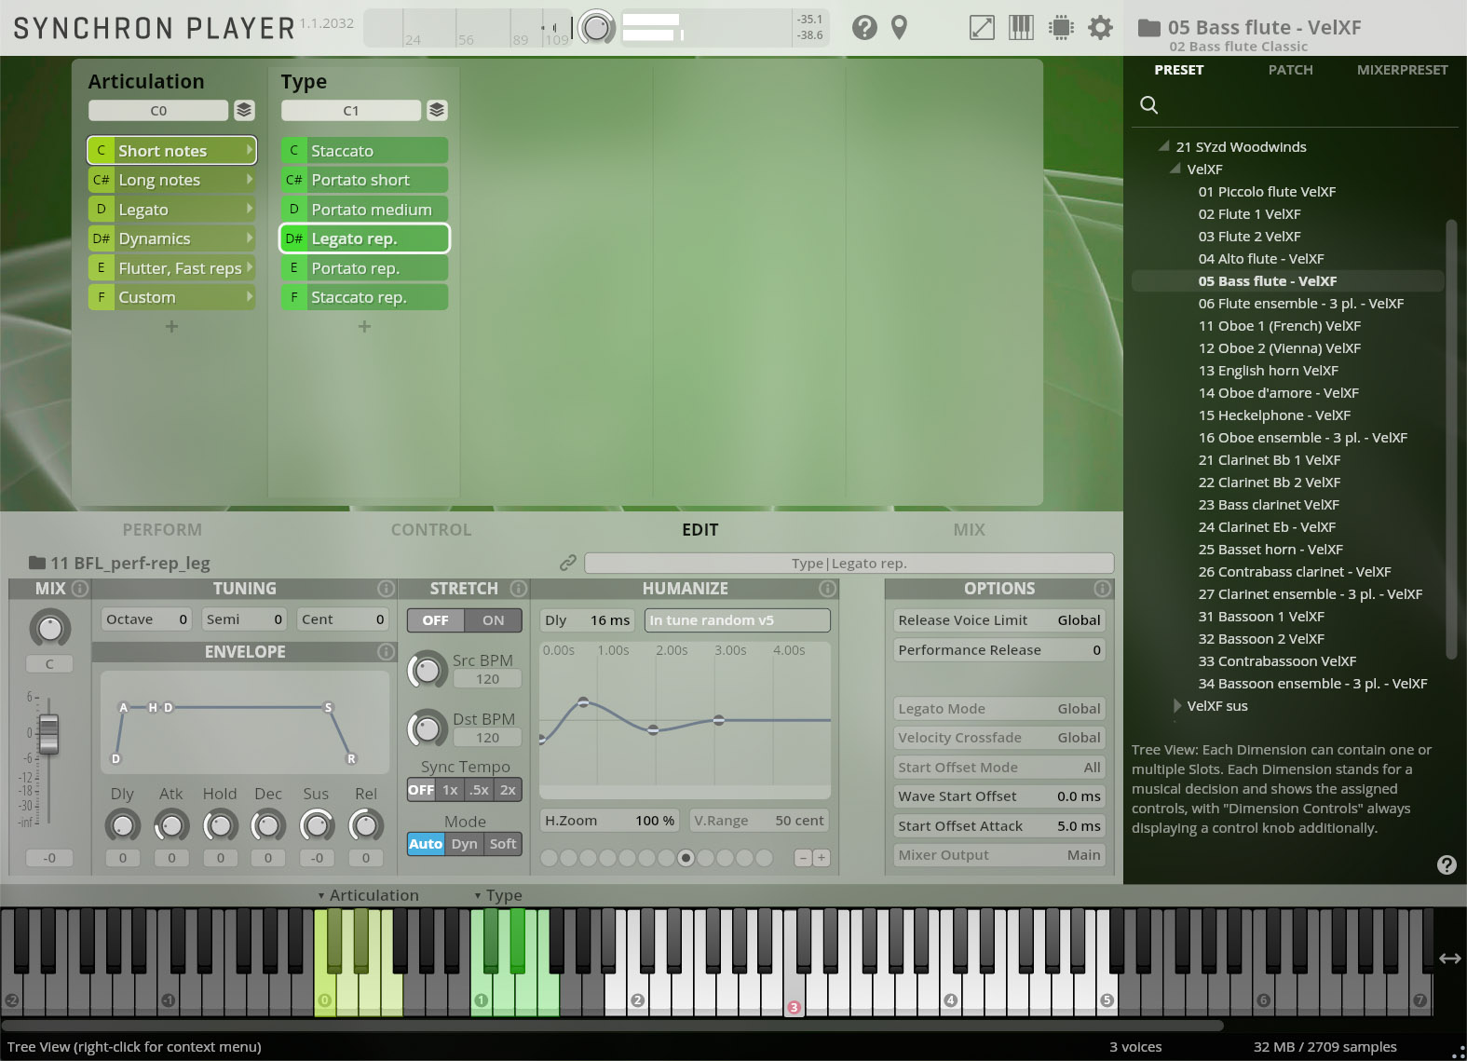
Task: Click the keyboard view icon in header
Action: (x=1021, y=28)
